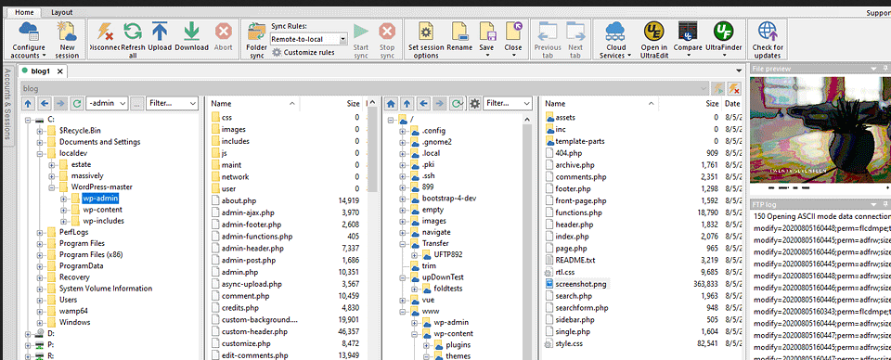Viewport: 891px width, 360px height.
Task: Open the Sync Rules Remote-to-local dropdown
Action: [x=308, y=39]
